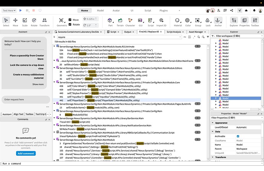Click Import 3D
The width and height of the screenshot is (264, 171).
[x=161, y=22]
